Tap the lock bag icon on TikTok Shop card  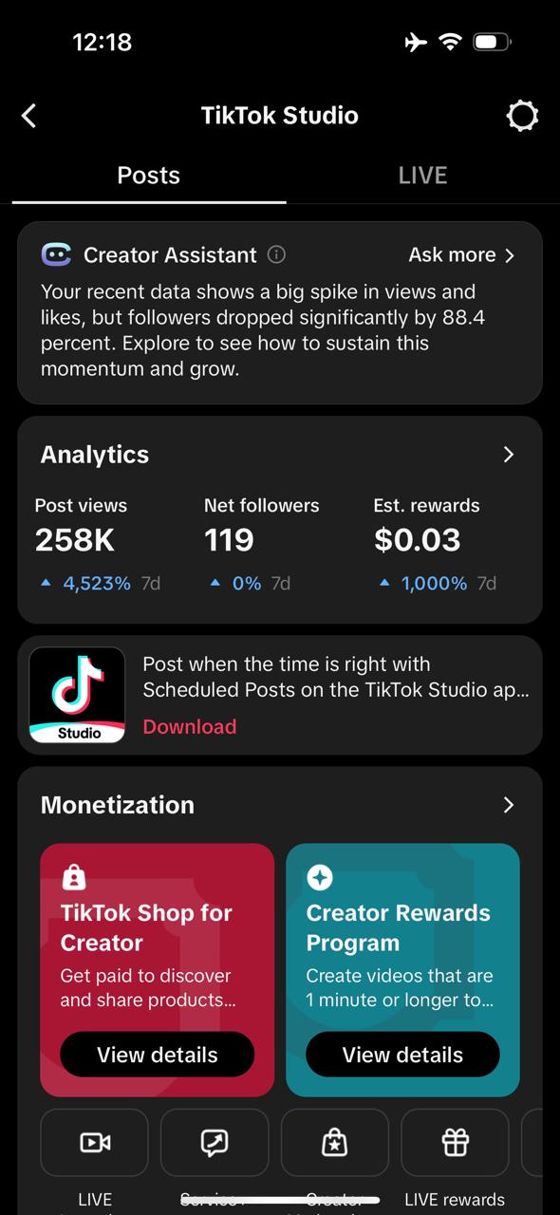point(73,878)
